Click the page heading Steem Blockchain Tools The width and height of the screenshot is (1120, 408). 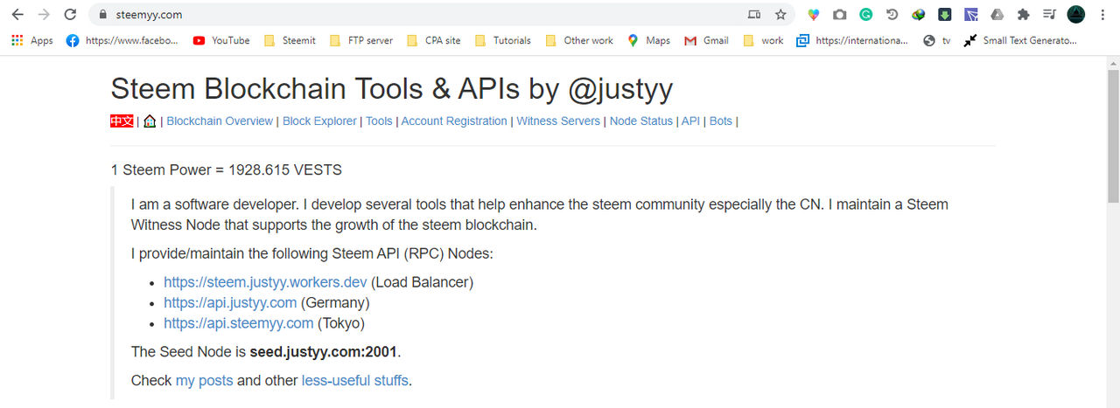pyautogui.click(x=392, y=89)
